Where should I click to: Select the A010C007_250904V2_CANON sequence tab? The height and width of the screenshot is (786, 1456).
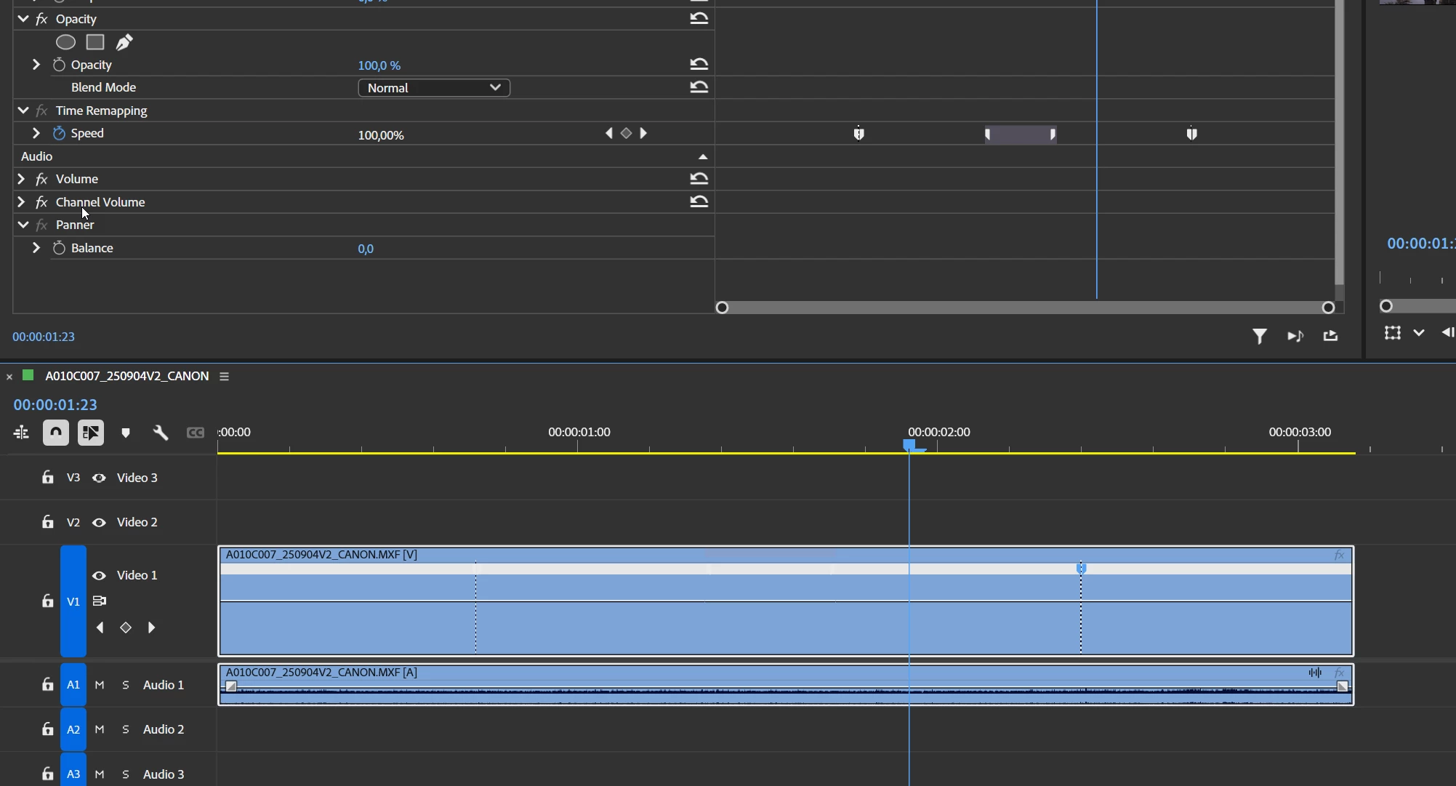pos(126,376)
